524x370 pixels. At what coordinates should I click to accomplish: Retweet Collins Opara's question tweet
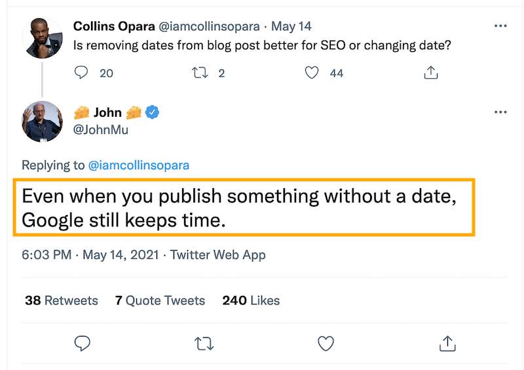(199, 73)
